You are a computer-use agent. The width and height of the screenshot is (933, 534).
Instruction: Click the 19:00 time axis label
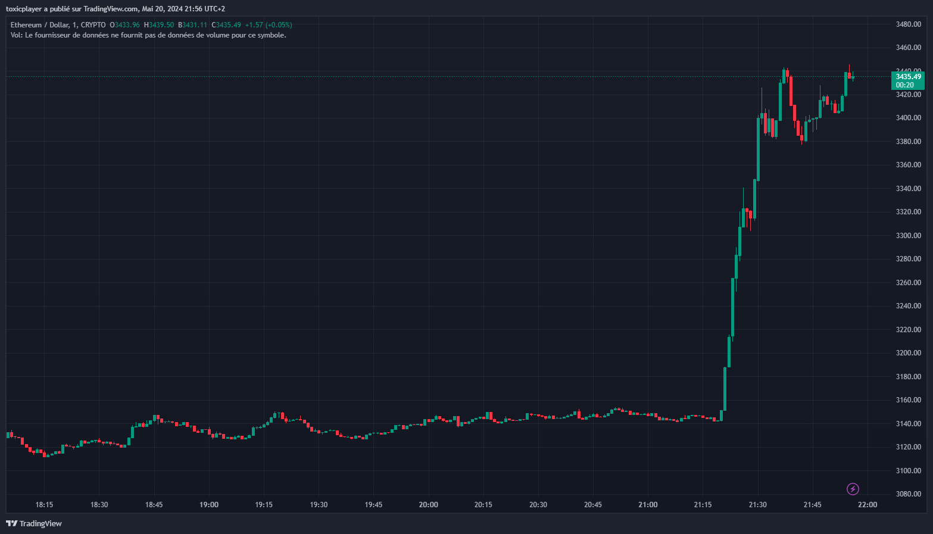pyautogui.click(x=209, y=505)
